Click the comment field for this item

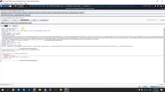153,20
